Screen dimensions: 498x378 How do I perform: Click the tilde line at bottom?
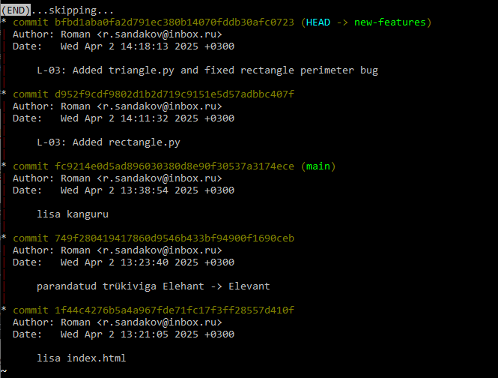(4, 371)
